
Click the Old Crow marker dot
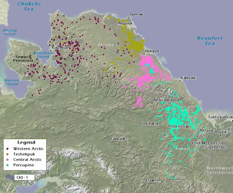click(x=179, y=130)
